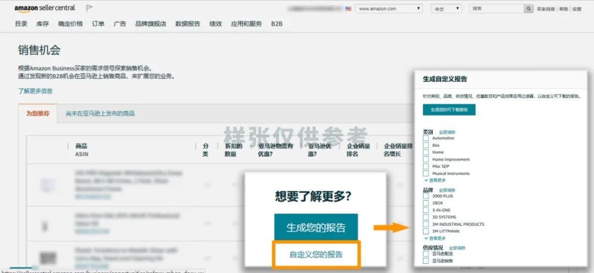Viewport: 594px width, 273px height.
Task: Check the Home Improvement category checkbox
Action: (426, 160)
